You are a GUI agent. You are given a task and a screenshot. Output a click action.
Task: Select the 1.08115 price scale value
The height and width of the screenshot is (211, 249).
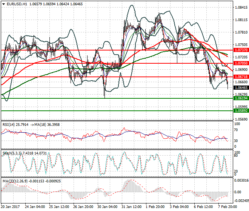click(x=241, y=20)
